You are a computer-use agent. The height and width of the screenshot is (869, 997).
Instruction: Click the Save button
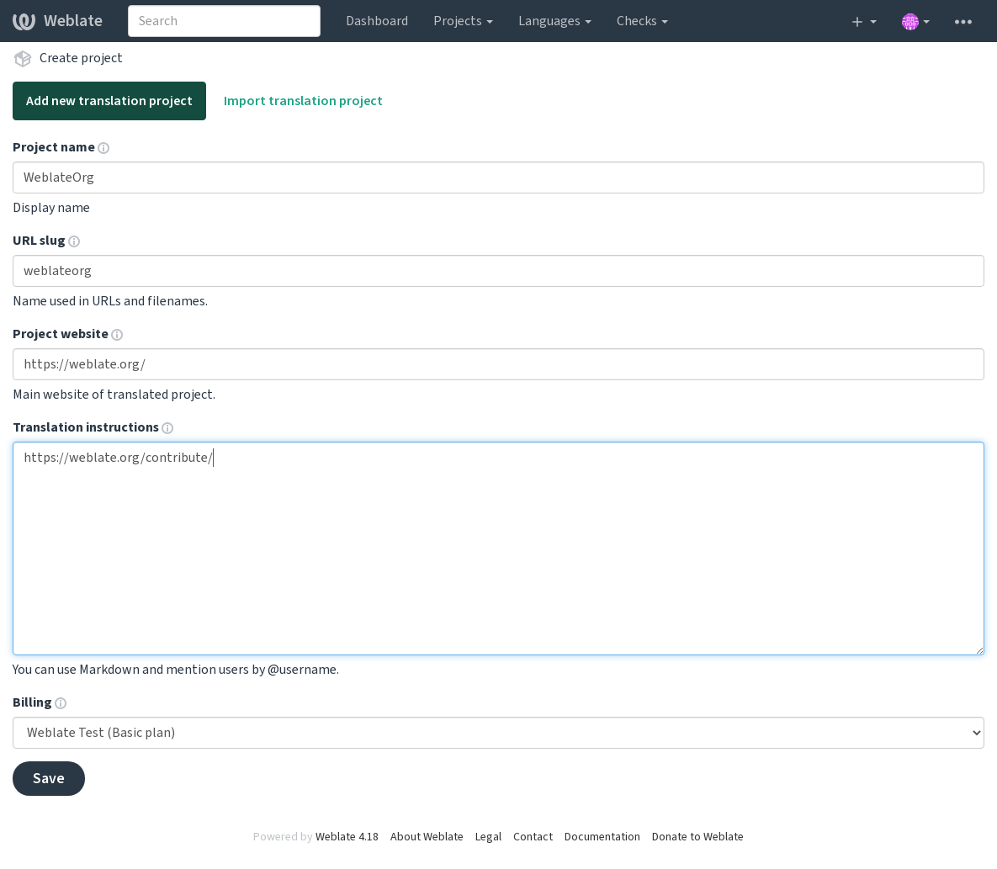[x=48, y=779]
